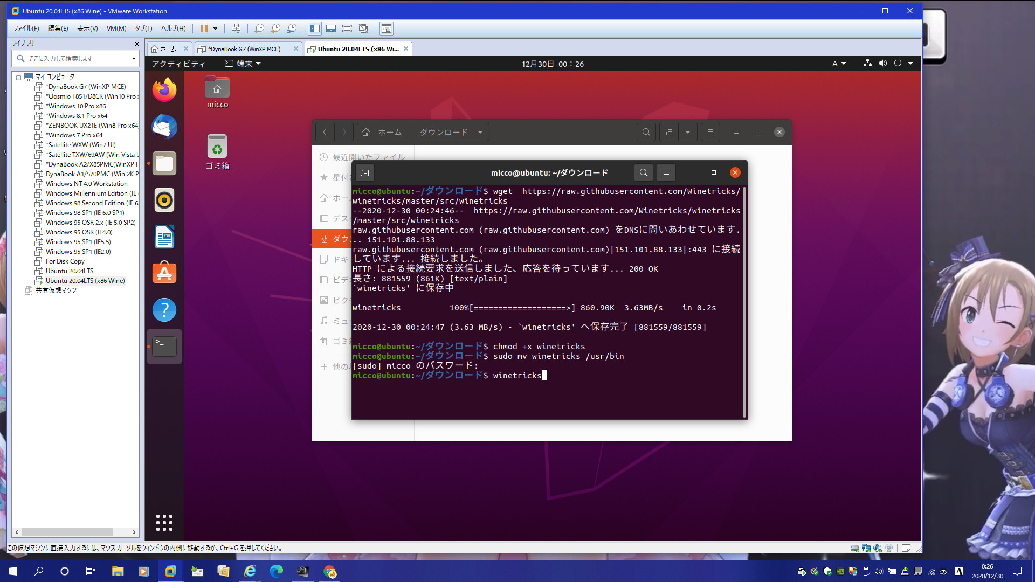Open Windows Start menu
The image size is (1035, 582).
click(x=13, y=571)
